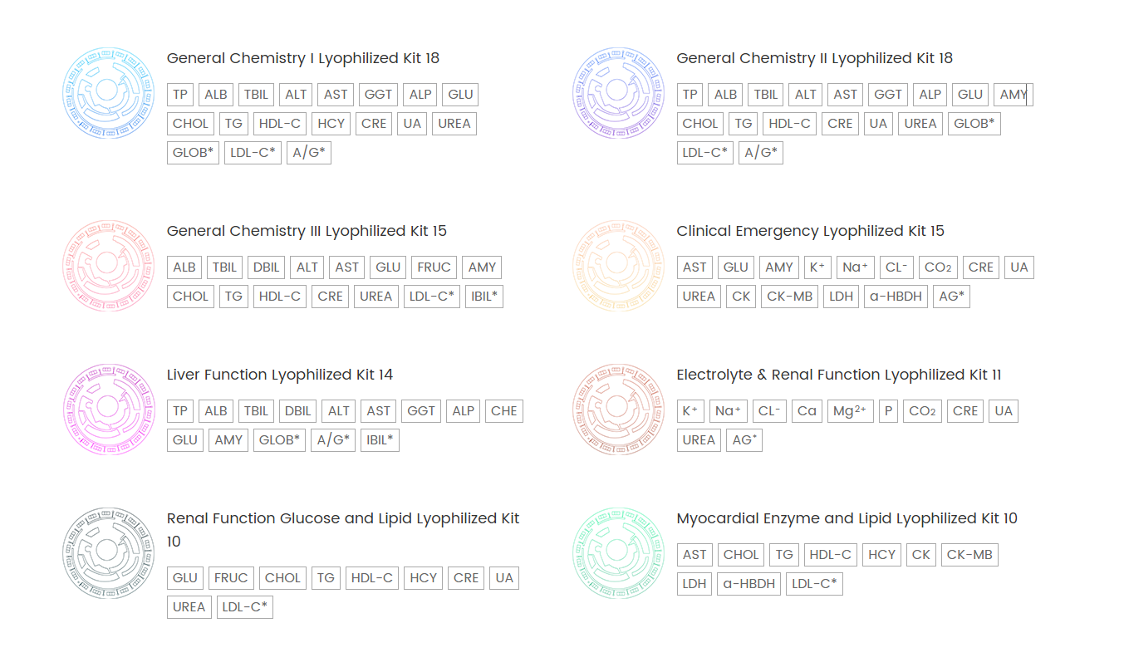Select the magenta Liver Function disc icon
The height and width of the screenshot is (672, 1124).
pos(108,410)
